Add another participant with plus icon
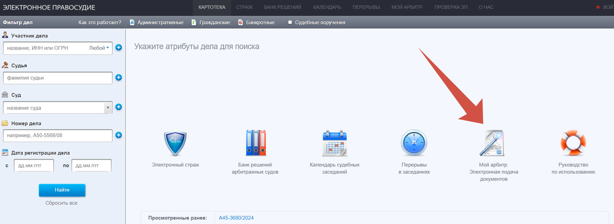This screenshot has width=614, height=224. (x=119, y=47)
